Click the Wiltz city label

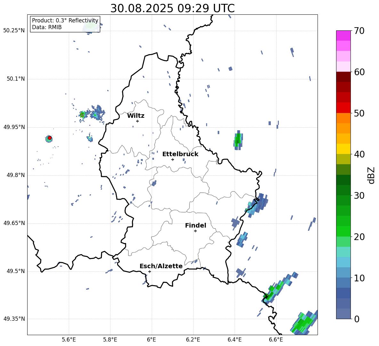click(x=136, y=116)
